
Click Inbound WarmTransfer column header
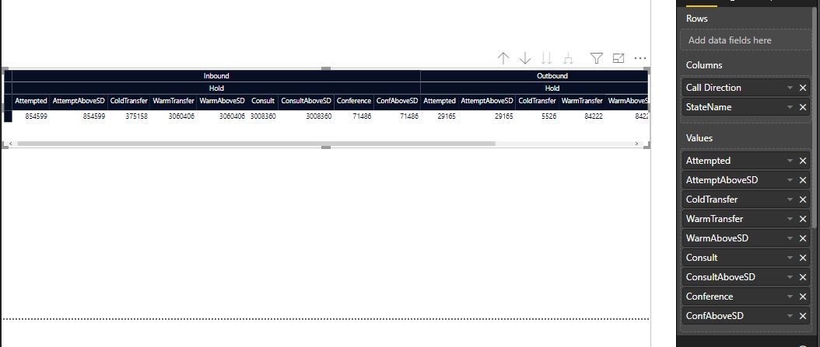pos(173,101)
